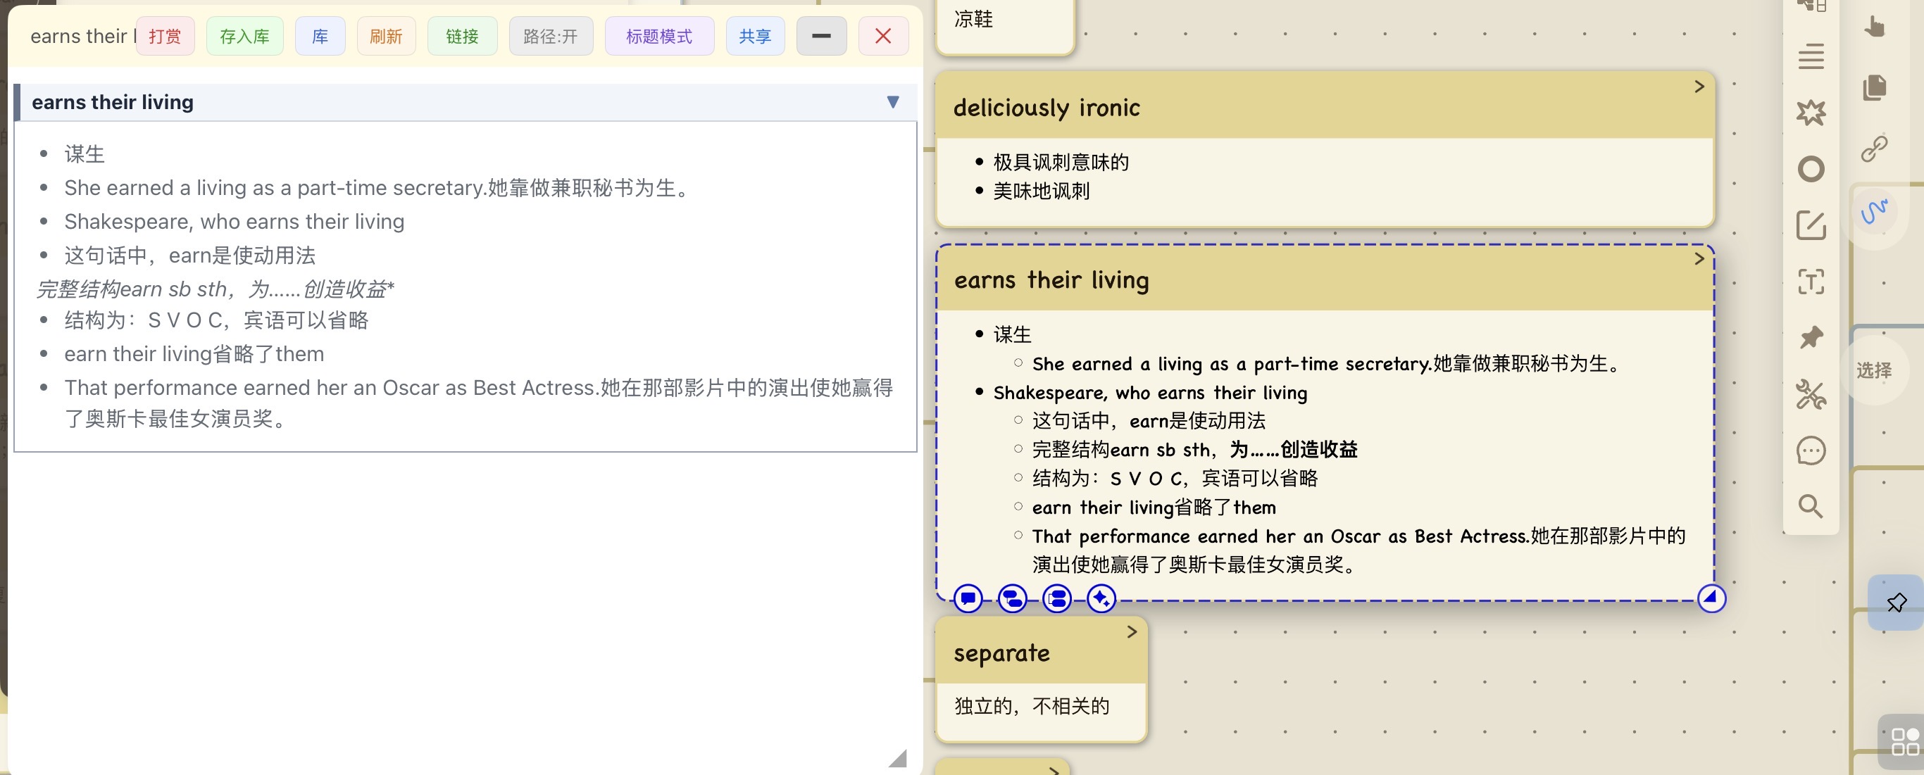The width and height of the screenshot is (1924, 775).
Task: Collapse the earns their living note dropdown triangle
Action: click(892, 101)
